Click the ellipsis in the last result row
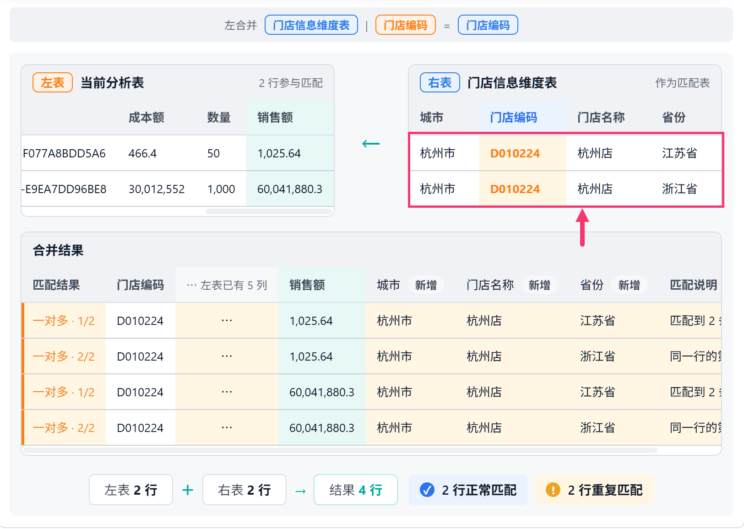Viewport: 744px width, 529px height. [x=227, y=428]
